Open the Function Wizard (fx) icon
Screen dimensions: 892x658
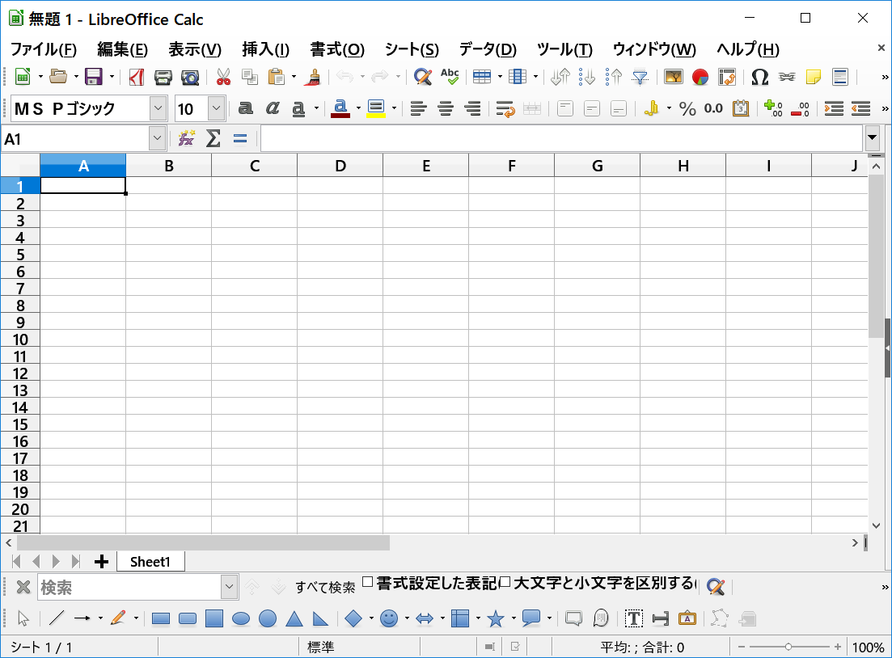[x=187, y=139]
